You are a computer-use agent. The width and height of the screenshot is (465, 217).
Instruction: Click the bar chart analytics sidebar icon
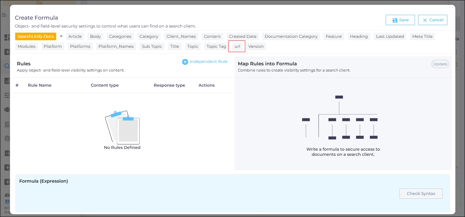coord(7,81)
